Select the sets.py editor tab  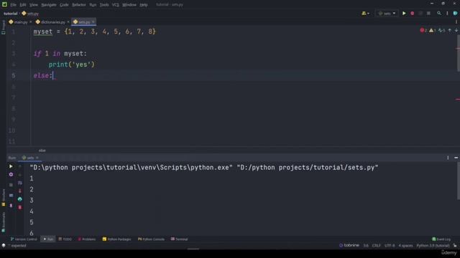84,22
